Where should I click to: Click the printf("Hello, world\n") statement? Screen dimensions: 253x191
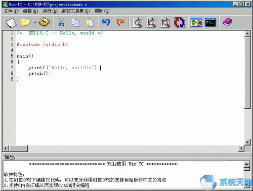click(x=64, y=68)
